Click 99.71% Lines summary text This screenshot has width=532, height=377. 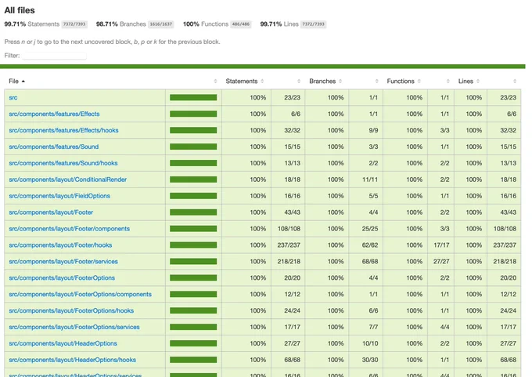pos(279,24)
